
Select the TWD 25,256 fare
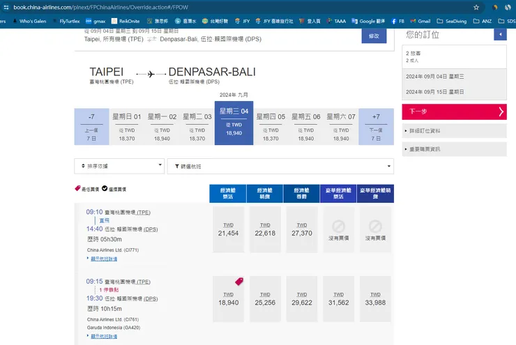click(265, 299)
